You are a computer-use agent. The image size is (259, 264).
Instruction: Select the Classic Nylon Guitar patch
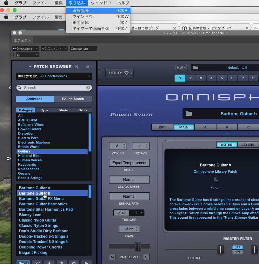coord(37,220)
